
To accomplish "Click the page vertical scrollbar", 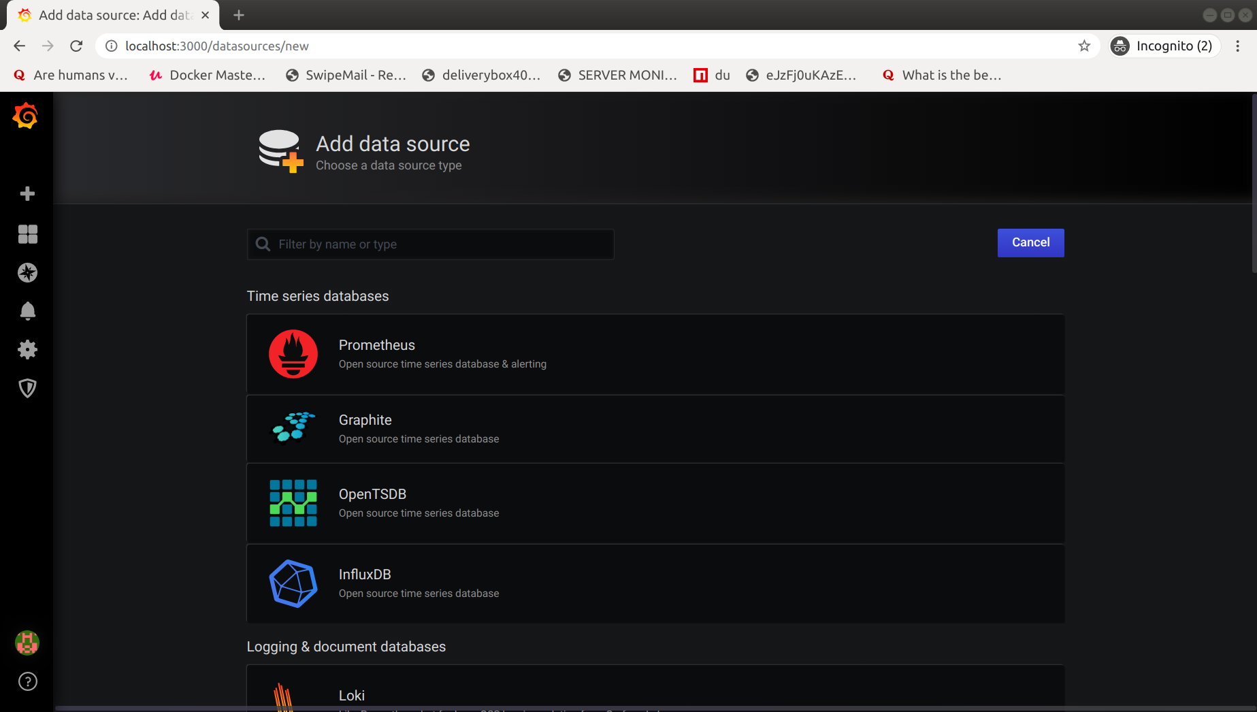I will pyautogui.click(x=1254, y=184).
